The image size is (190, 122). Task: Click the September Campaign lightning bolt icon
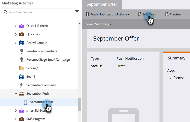[x=21, y=85]
